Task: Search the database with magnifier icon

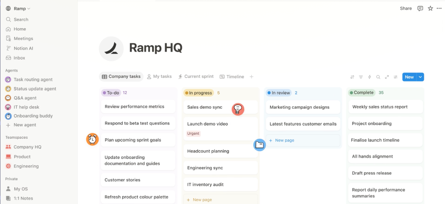Action: (x=378, y=77)
